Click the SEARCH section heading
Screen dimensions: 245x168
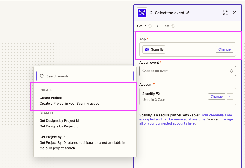point(46,113)
